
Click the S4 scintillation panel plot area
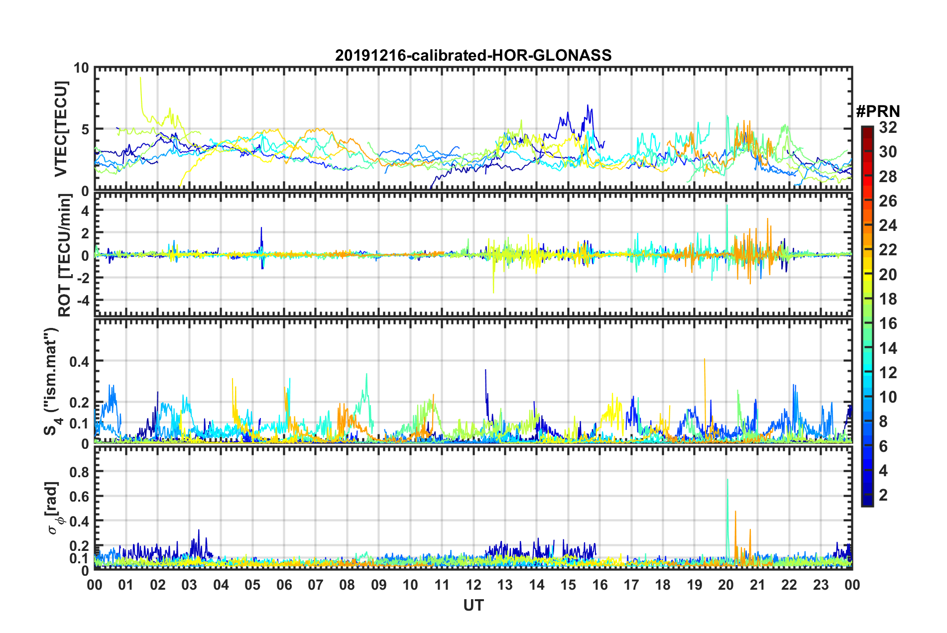(x=473, y=381)
